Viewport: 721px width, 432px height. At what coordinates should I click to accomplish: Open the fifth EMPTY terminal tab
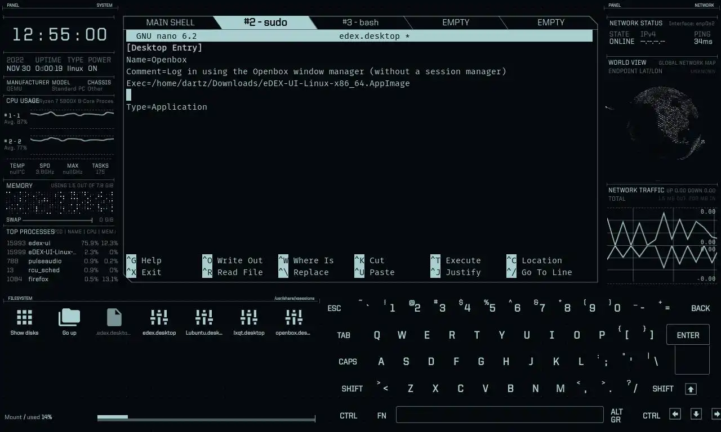coord(551,22)
